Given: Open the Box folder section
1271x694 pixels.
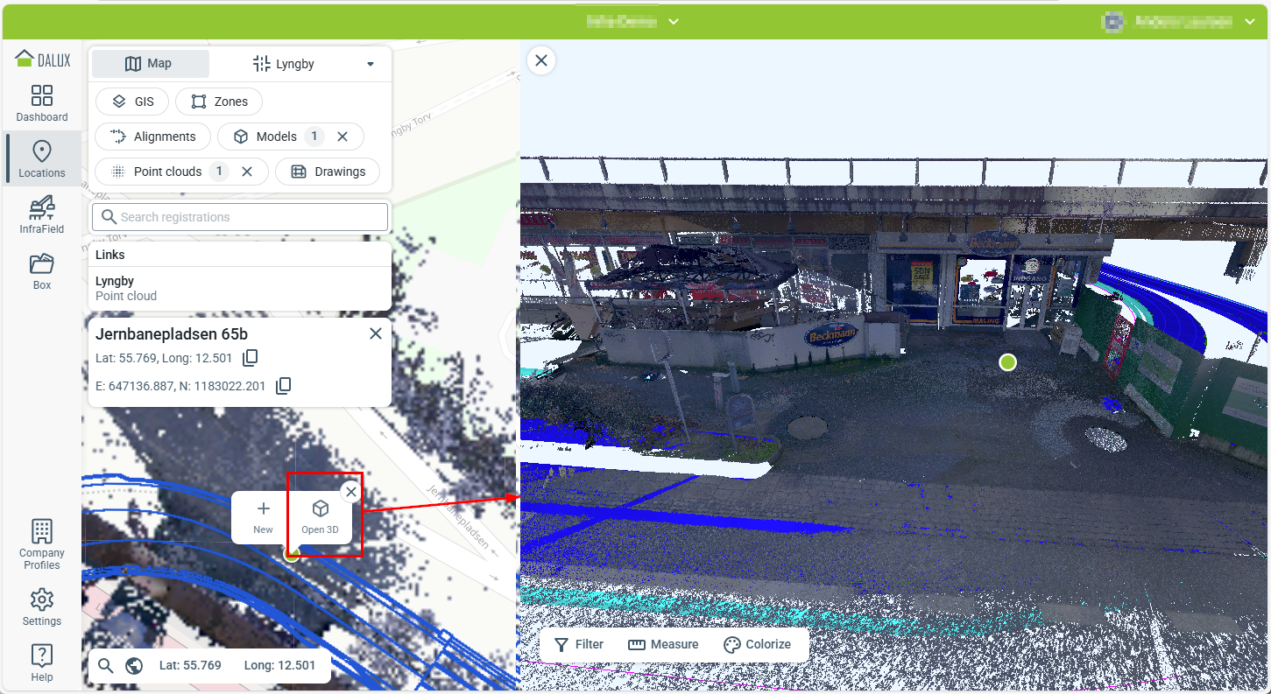Looking at the screenshot, I should (x=42, y=271).
